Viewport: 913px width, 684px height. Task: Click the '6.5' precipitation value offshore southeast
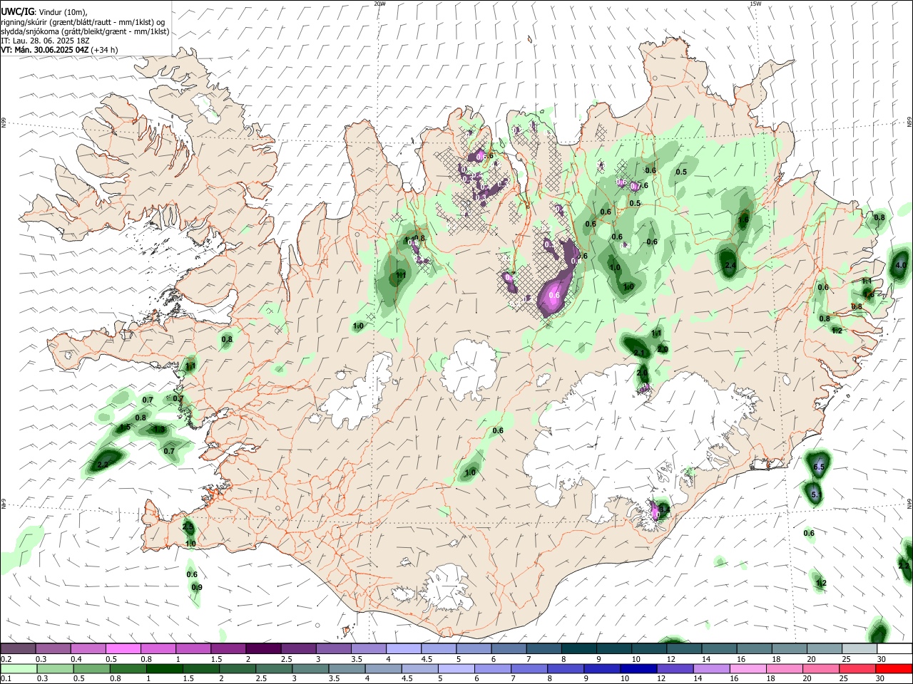819,467
